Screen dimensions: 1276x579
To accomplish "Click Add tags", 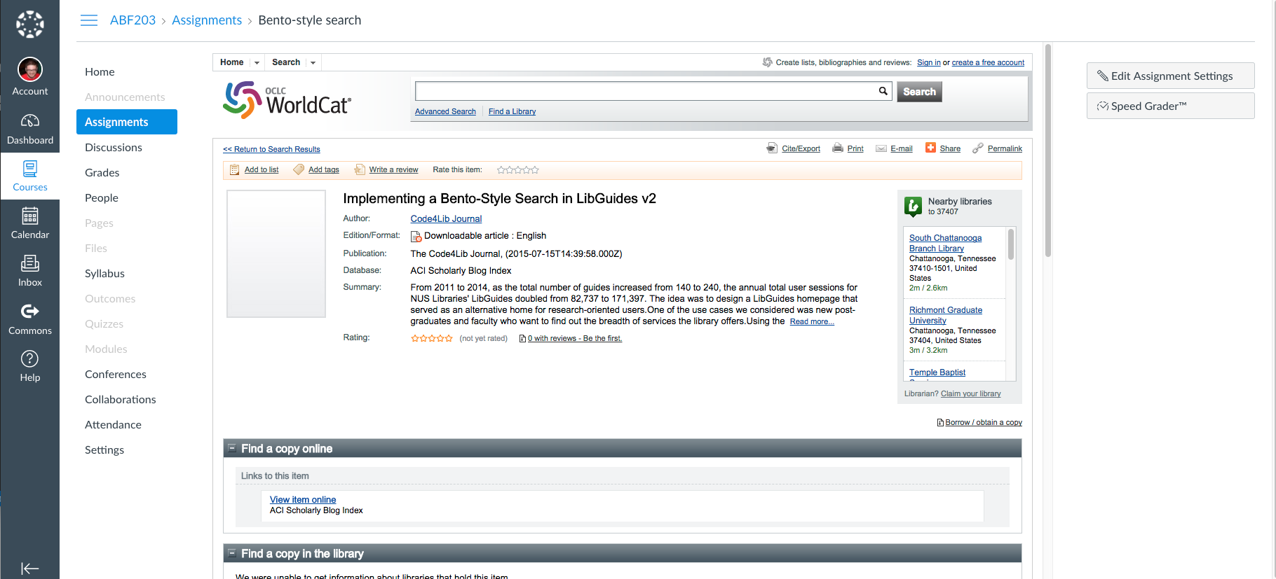I will pos(324,169).
